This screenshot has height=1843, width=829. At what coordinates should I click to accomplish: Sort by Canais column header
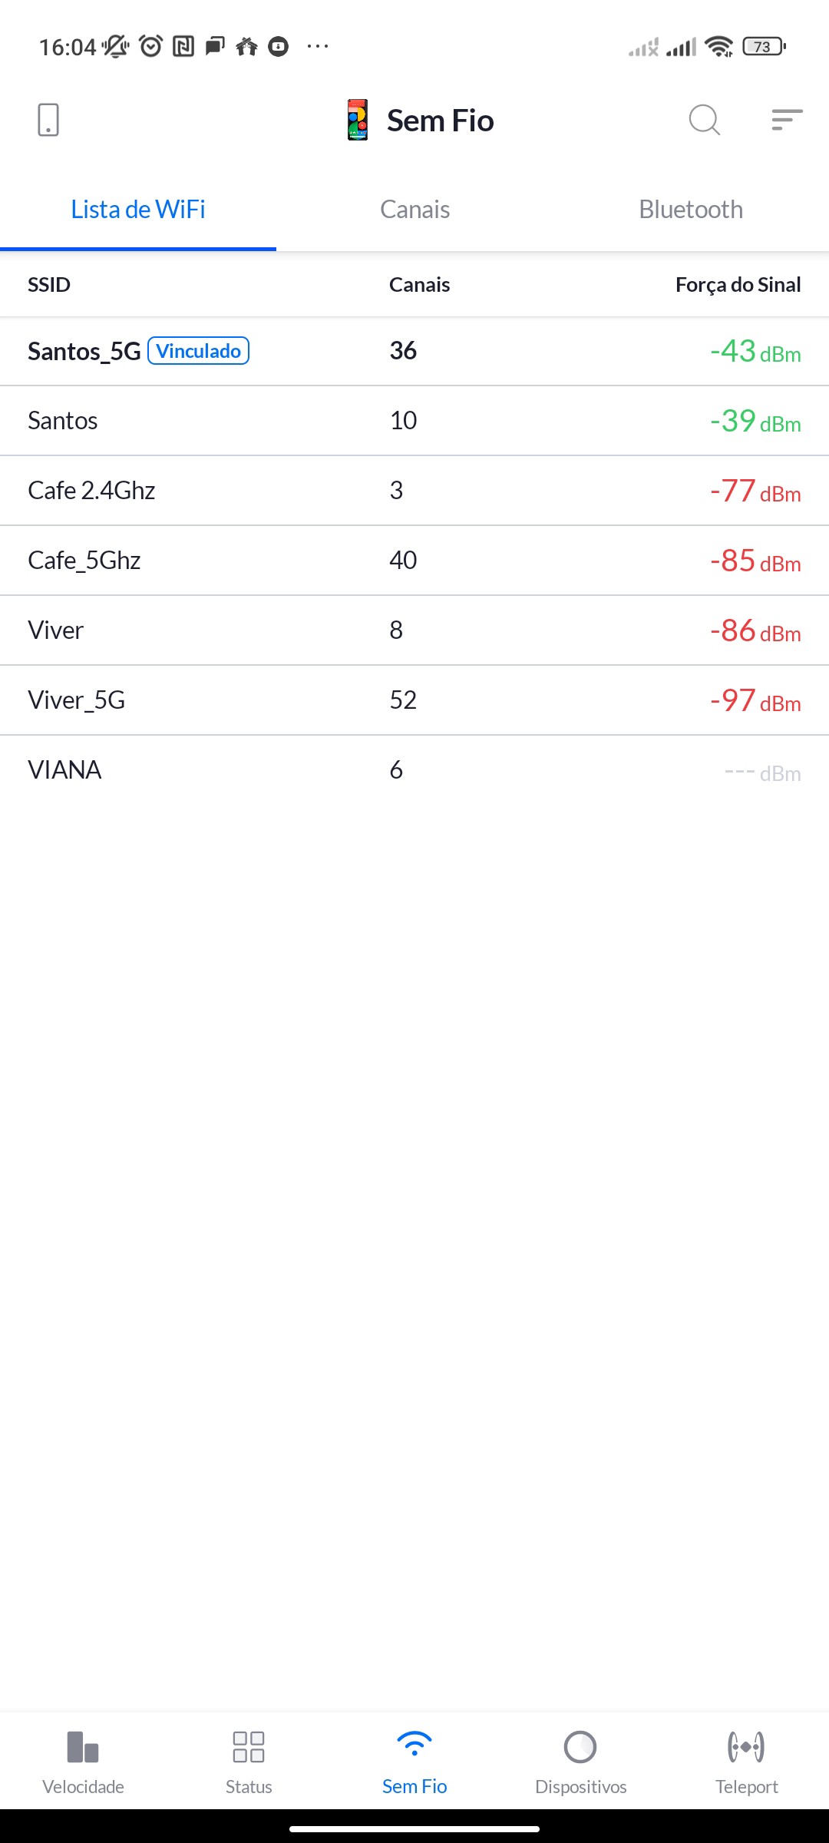419,285
